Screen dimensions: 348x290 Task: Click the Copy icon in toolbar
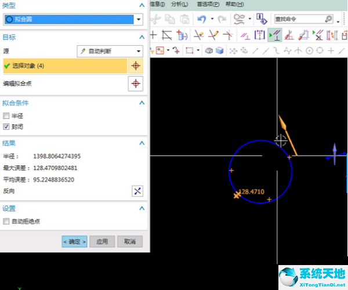pyautogui.click(x=170, y=19)
